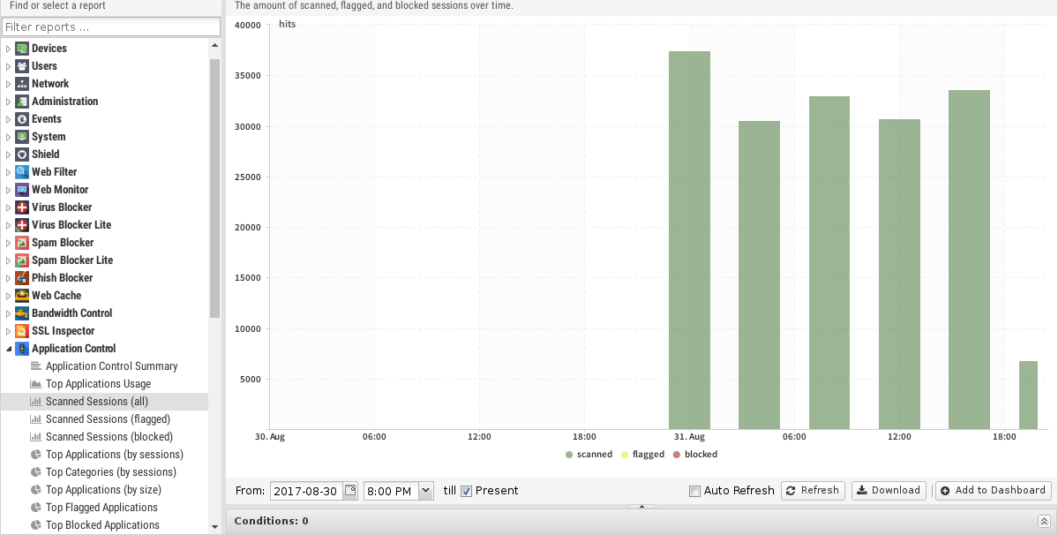
Task: Click the Bandwidth Control app icon
Action: (21, 313)
